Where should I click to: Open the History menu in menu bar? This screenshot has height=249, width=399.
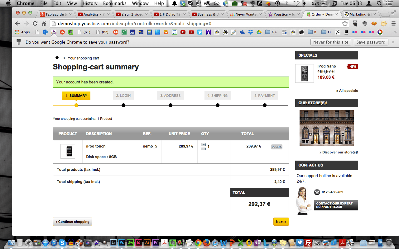point(90,3)
